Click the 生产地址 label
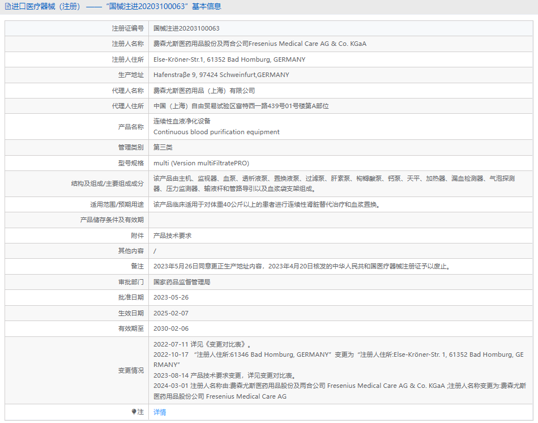Viewport: 538px width, 423px height. tap(131, 75)
